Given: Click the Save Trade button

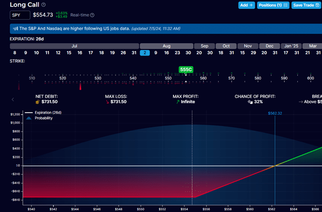Looking at the screenshot, I should click(x=306, y=5).
